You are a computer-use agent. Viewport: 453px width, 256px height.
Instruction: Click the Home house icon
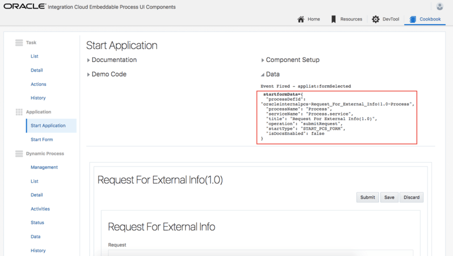pos(301,19)
